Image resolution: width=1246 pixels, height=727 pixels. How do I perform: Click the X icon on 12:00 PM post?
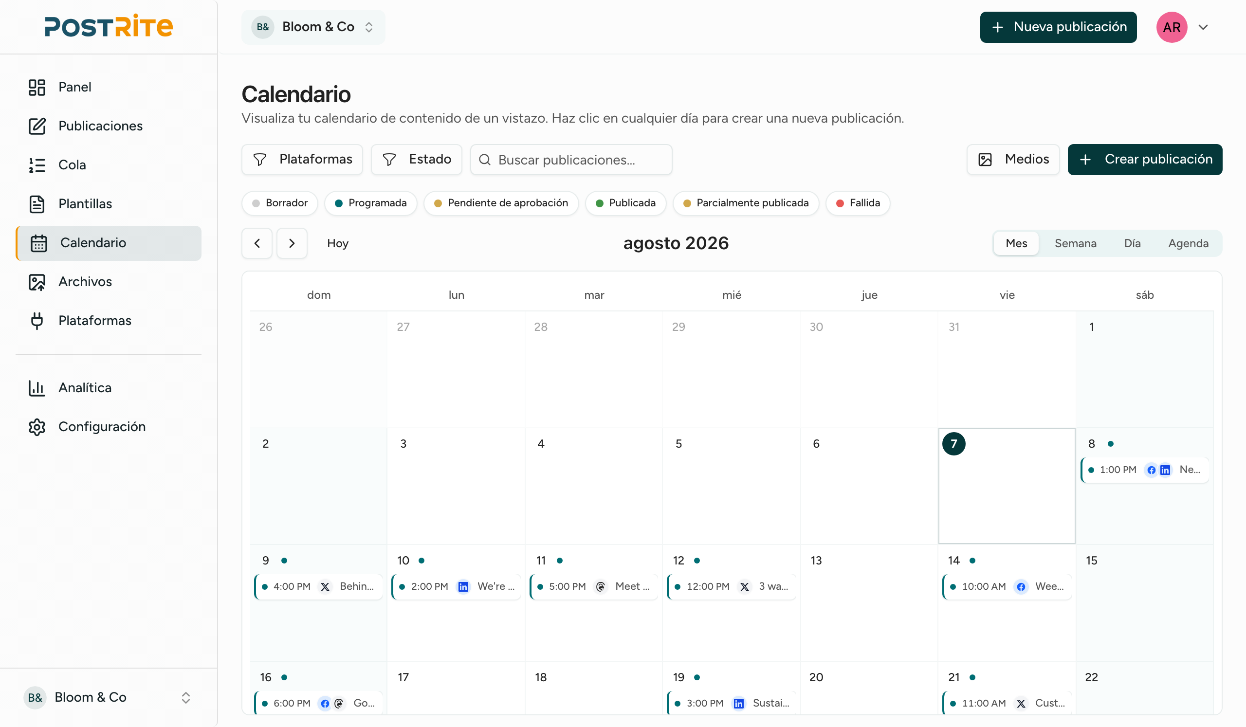[x=745, y=587]
